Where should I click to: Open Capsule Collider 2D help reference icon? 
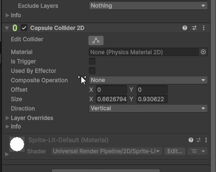point(185,28)
